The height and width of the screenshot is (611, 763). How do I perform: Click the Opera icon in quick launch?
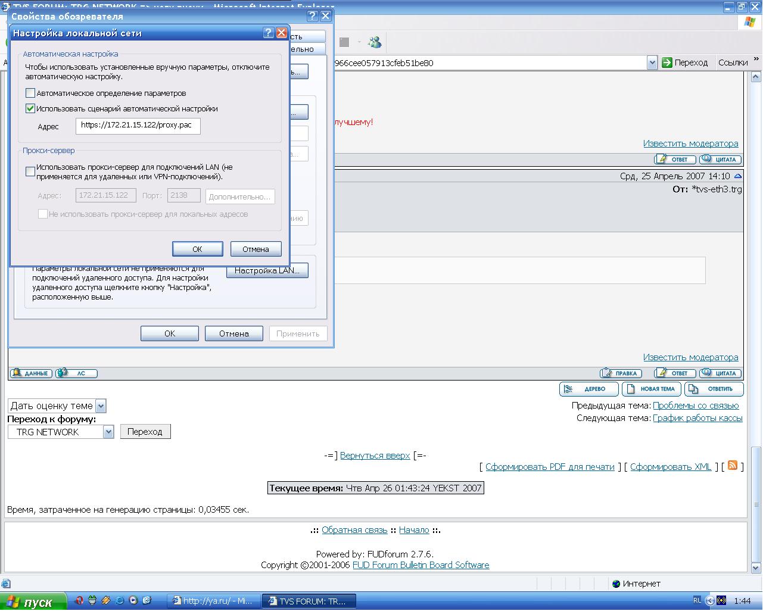pos(79,601)
